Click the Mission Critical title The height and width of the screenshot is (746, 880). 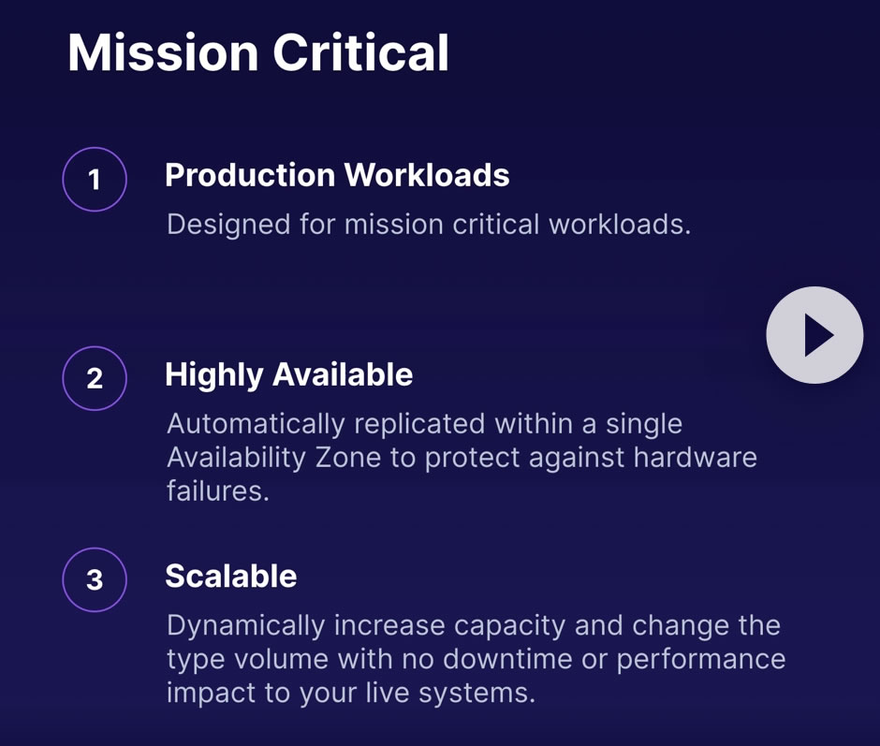(258, 52)
